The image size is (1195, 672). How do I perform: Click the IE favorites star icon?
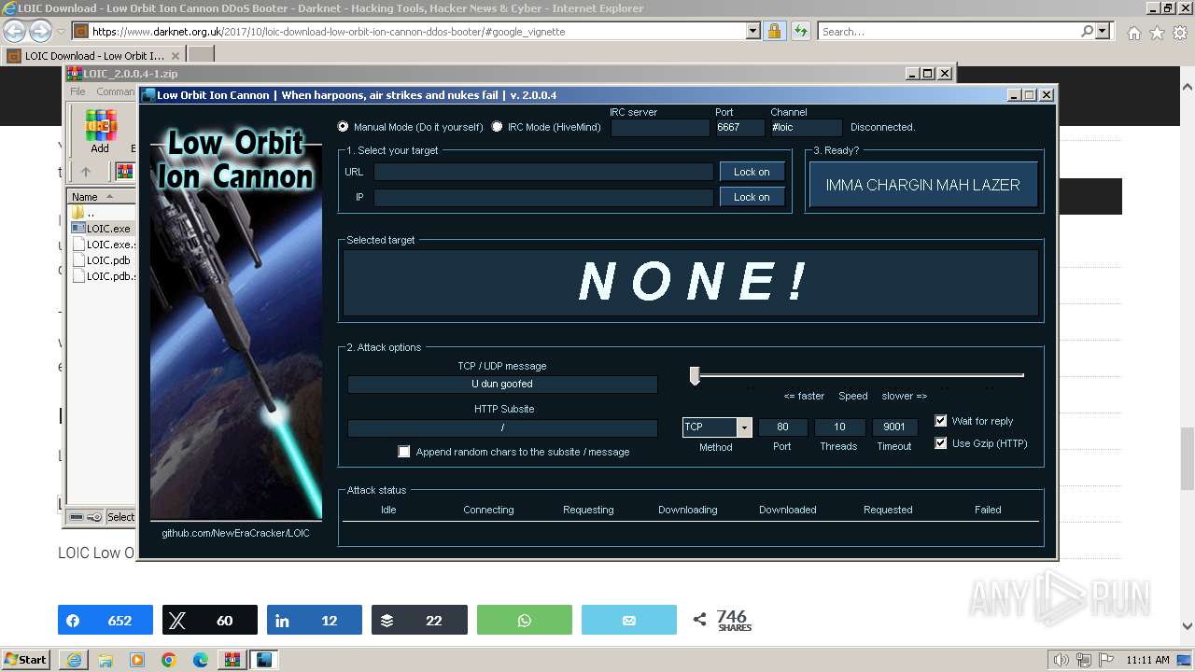coord(1157,33)
